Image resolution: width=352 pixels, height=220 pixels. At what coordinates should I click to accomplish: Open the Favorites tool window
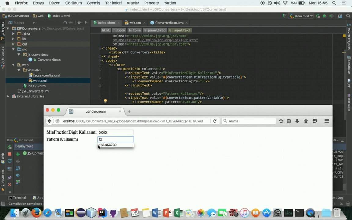point(3,180)
